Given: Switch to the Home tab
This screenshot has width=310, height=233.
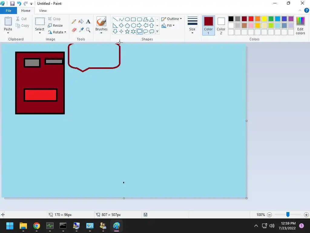Looking at the screenshot, I should (x=26, y=11).
